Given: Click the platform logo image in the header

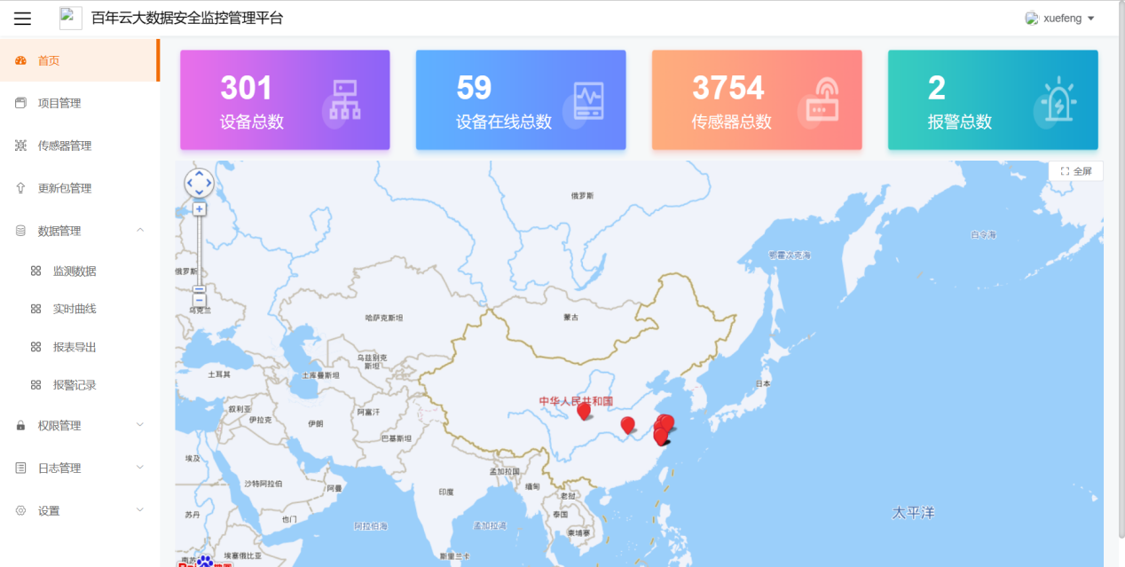Looking at the screenshot, I should point(71,19).
